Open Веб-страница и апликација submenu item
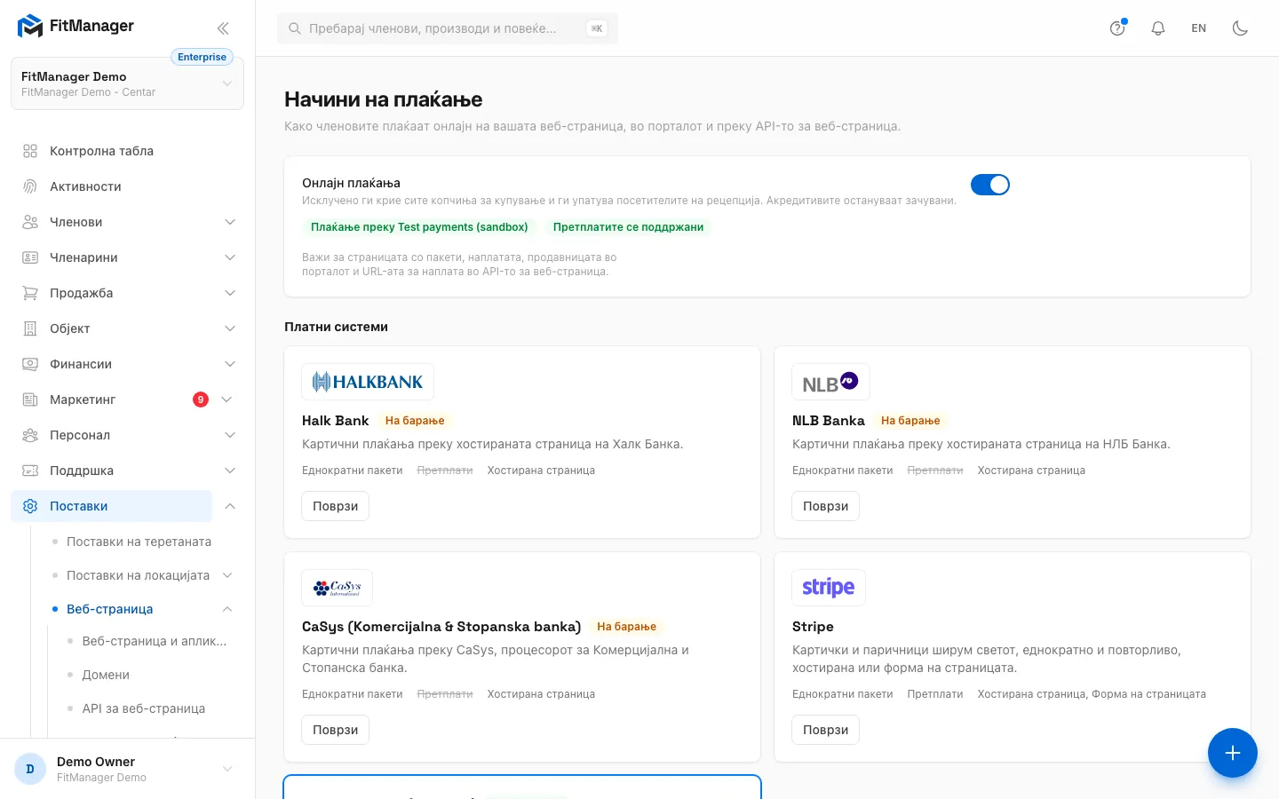Image resolution: width=1279 pixels, height=799 pixels. [x=154, y=641]
